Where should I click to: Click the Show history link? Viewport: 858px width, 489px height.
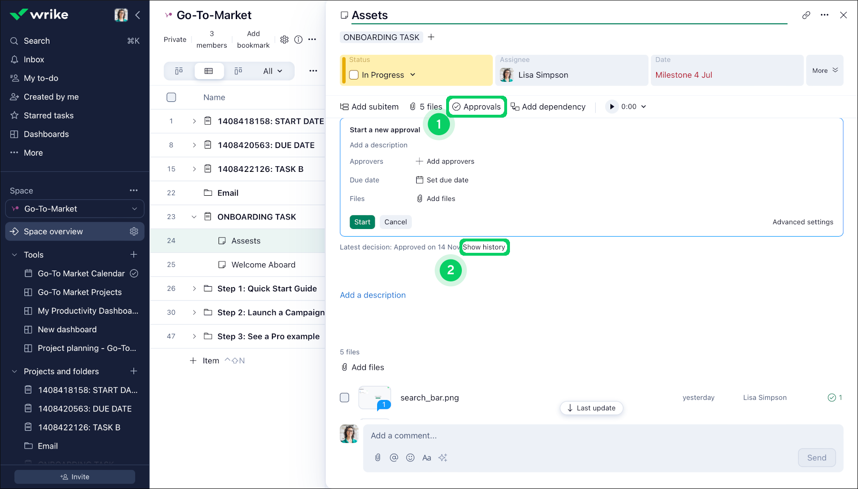(x=484, y=247)
